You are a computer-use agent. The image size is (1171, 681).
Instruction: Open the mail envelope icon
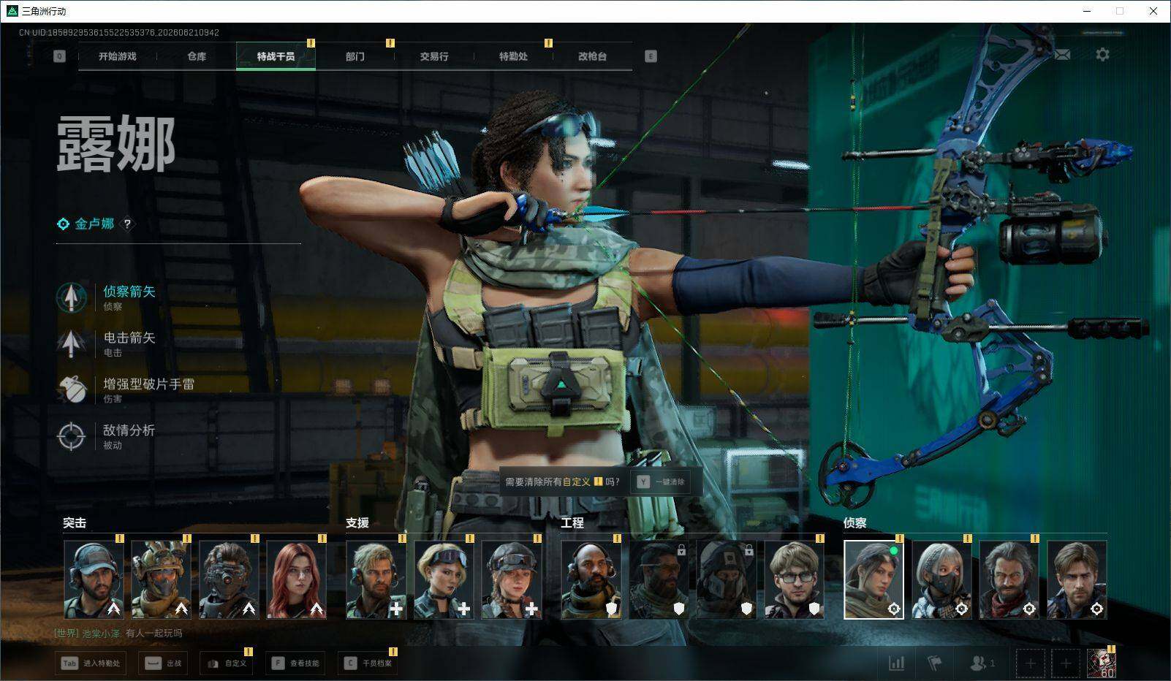coord(1061,55)
